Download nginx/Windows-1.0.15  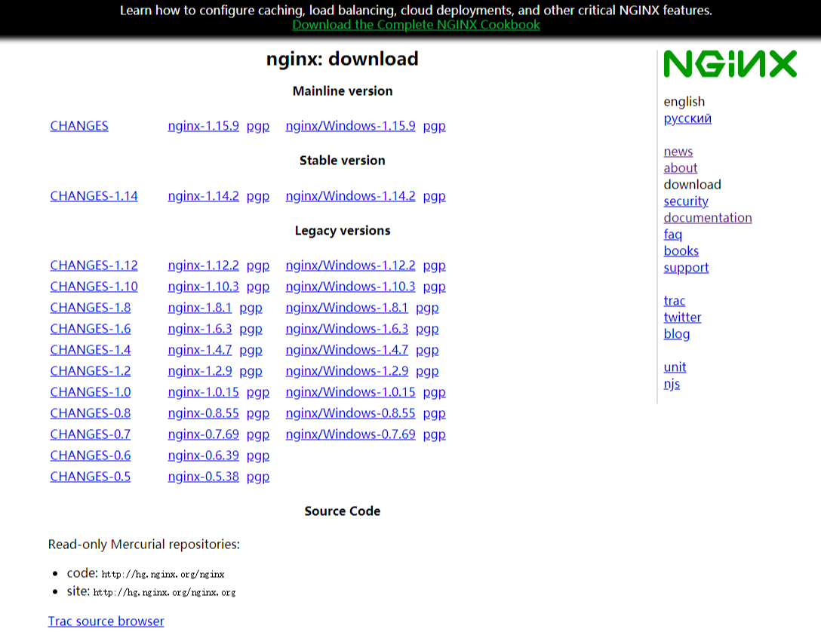tap(350, 392)
